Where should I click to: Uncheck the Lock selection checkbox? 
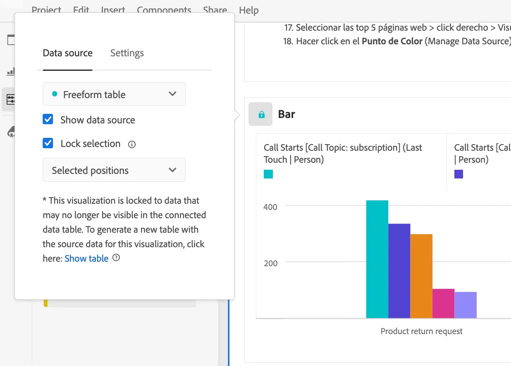(48, 143)
